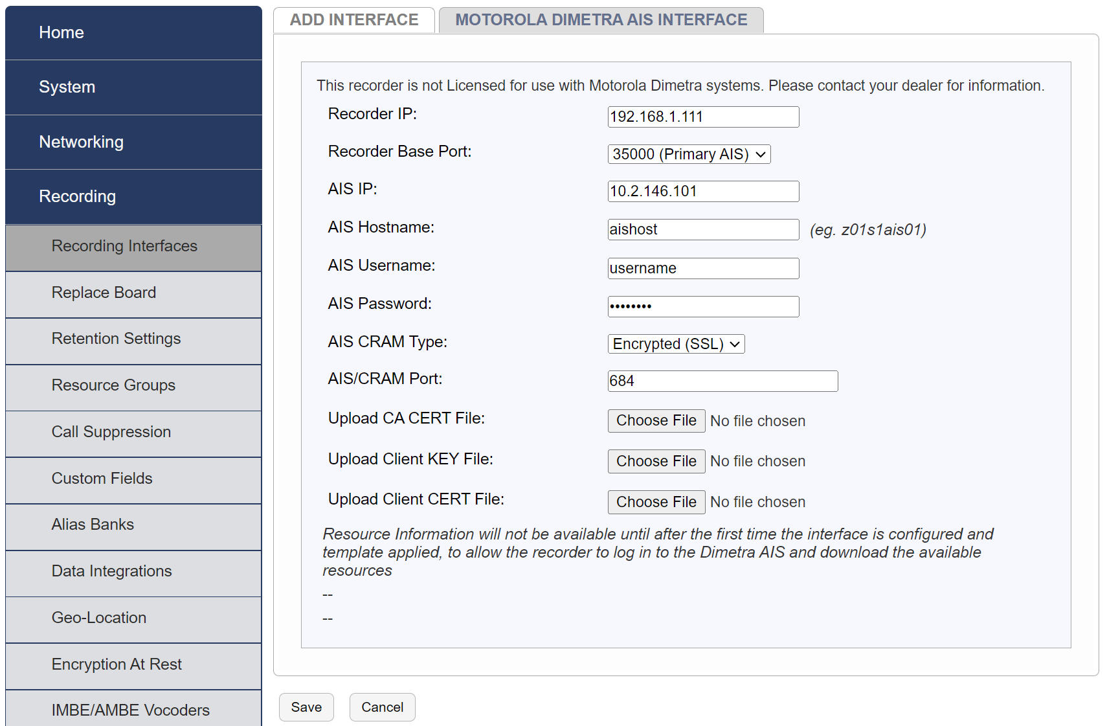1107x726 pixels.
Task: Open the Recorder Base Port dropdown
Action: (688, 154)
